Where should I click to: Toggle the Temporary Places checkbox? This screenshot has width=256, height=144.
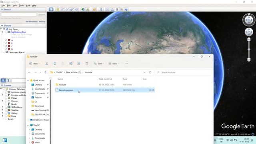pyautogui.click(x=4, y=52)
